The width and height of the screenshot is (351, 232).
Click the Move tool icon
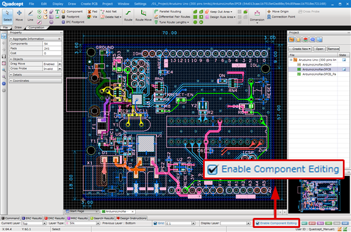tap(19, 16)
